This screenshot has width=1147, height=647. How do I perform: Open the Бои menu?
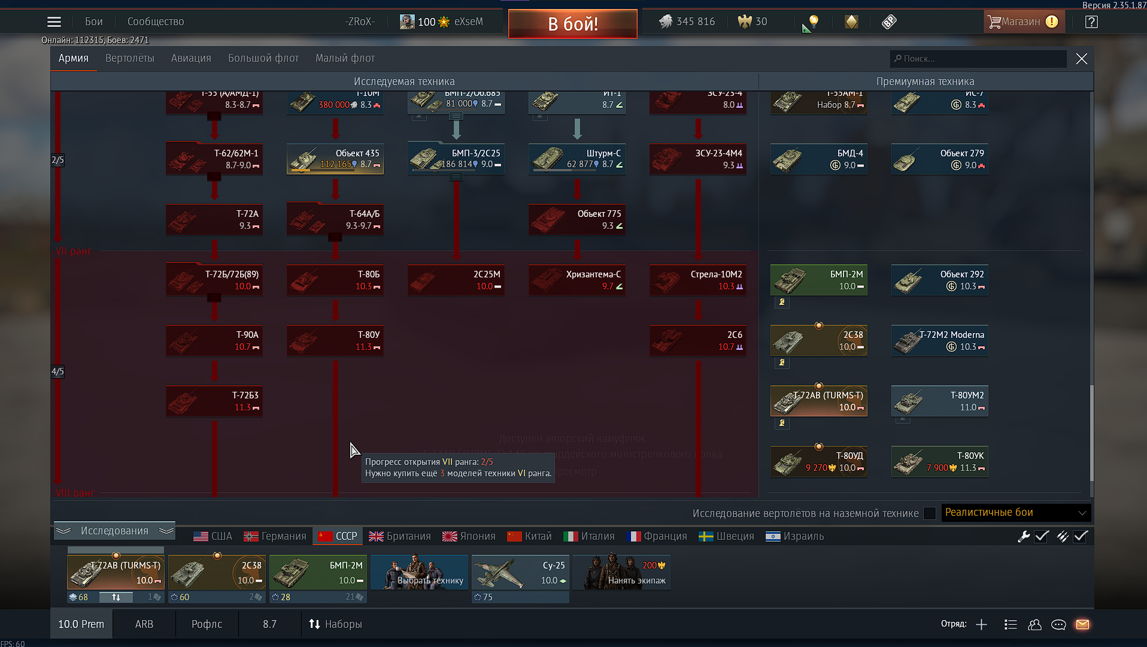(94, 22)
